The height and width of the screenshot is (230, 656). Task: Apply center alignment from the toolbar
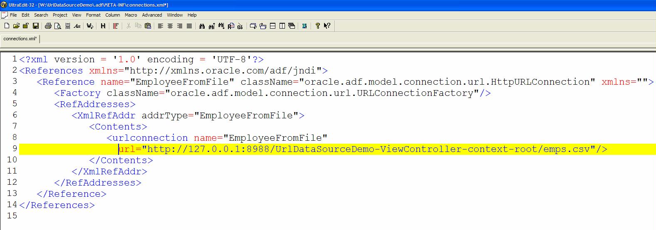170,26
